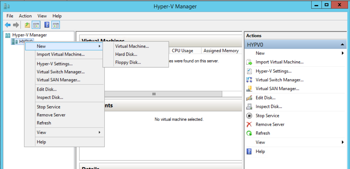Click the red X Remove Server icon
The image size is (350, 169).
click(x=249, y=124)
